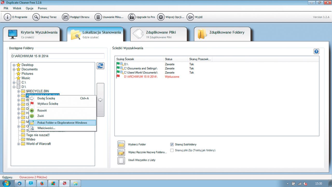Choose Rozwiń in the context menu
This screenshot has width=332, height=187.
pos(63,111)
